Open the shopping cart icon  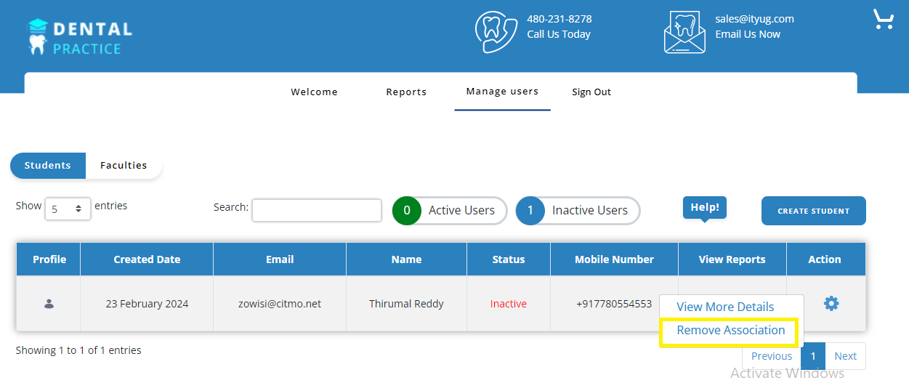[883, 20]
